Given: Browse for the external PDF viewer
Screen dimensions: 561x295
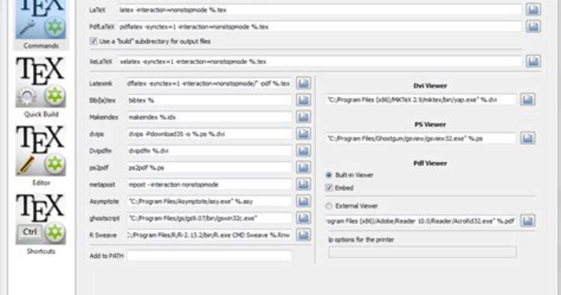Looking at the screenshot, I should tap(528, 221).
